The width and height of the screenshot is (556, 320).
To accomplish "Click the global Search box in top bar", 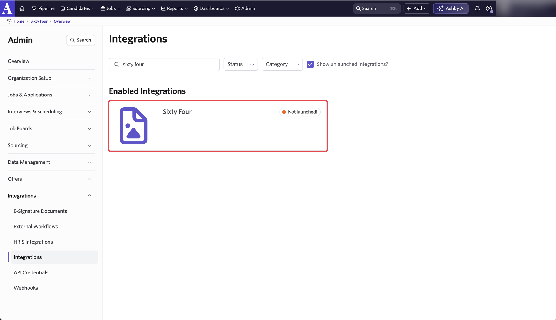I will coord(377,8).
